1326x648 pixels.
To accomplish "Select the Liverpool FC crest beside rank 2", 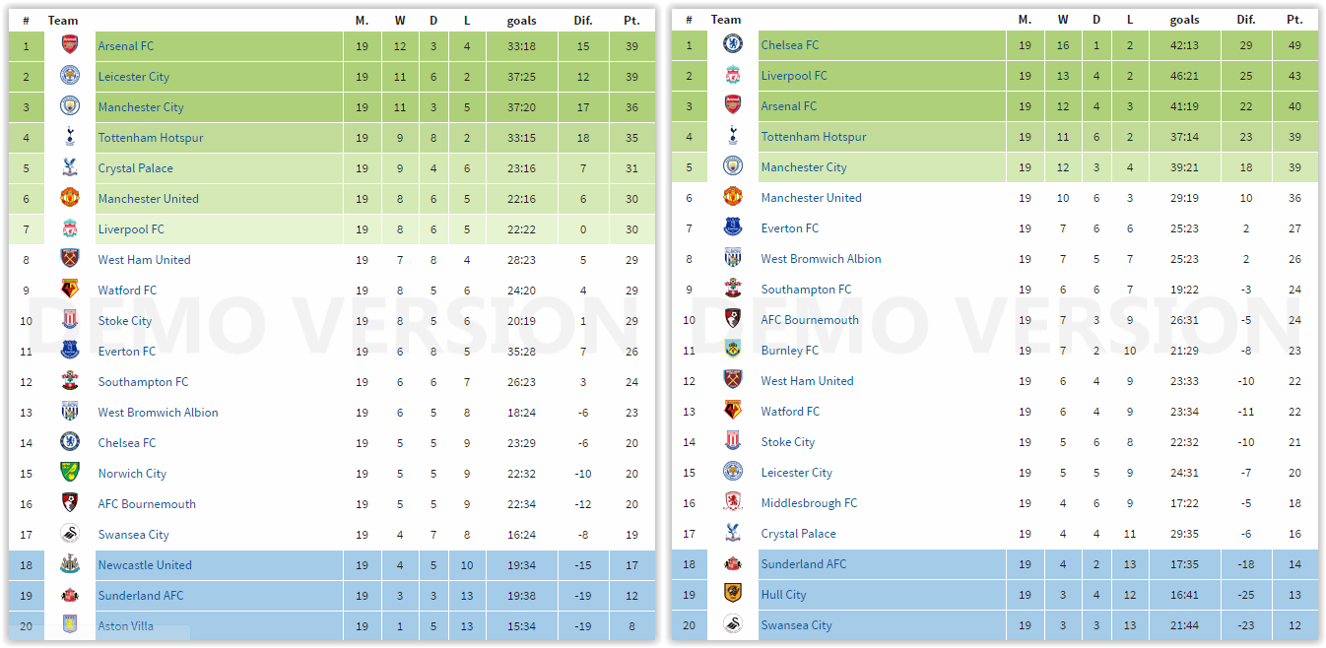I will 733,75.
